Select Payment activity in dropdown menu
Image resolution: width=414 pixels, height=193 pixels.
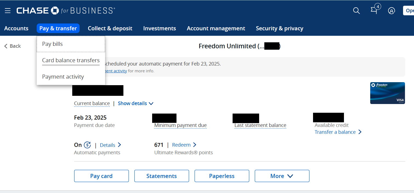[63, 77]
